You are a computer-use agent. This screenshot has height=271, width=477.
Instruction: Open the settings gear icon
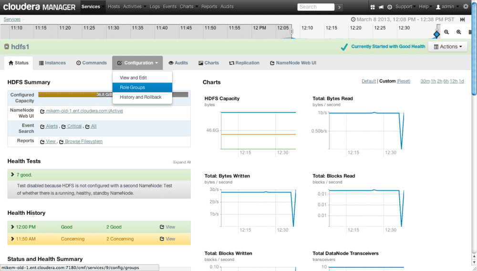click(466, 7)
